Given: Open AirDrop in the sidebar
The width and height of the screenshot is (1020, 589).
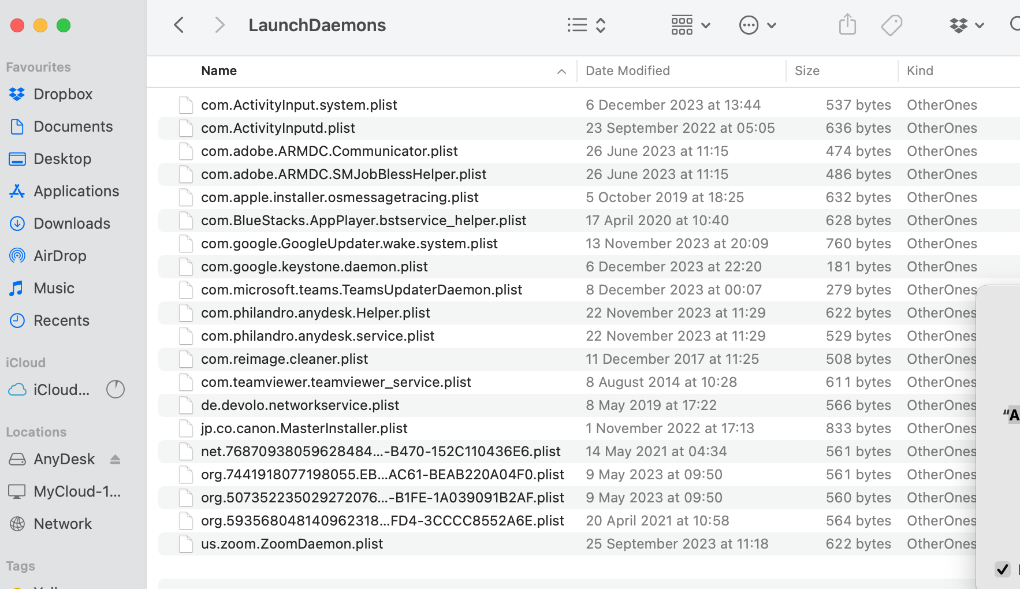Looking at the screenshot, I should click(60, 255).
